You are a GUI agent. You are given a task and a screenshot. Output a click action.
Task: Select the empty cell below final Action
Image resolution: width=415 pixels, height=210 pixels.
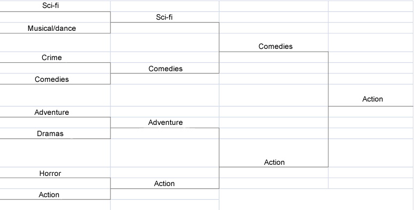pos(371,112)
